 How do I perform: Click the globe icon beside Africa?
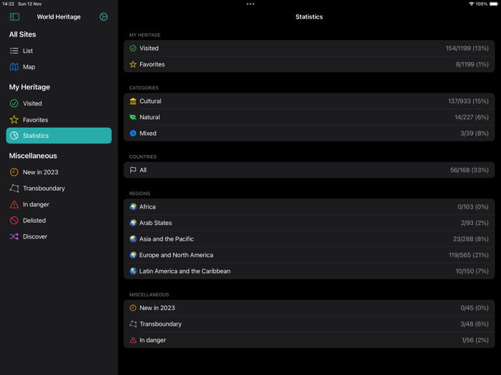pos(133,206)
